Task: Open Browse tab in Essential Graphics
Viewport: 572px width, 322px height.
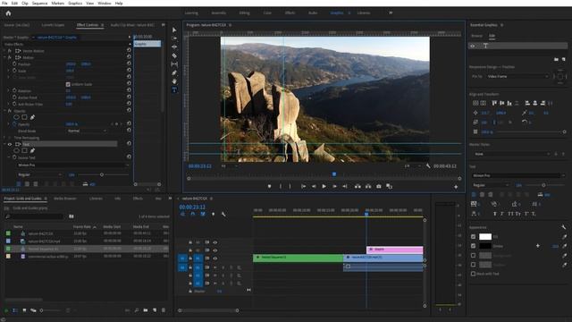Action: click(x=476, y=36)
